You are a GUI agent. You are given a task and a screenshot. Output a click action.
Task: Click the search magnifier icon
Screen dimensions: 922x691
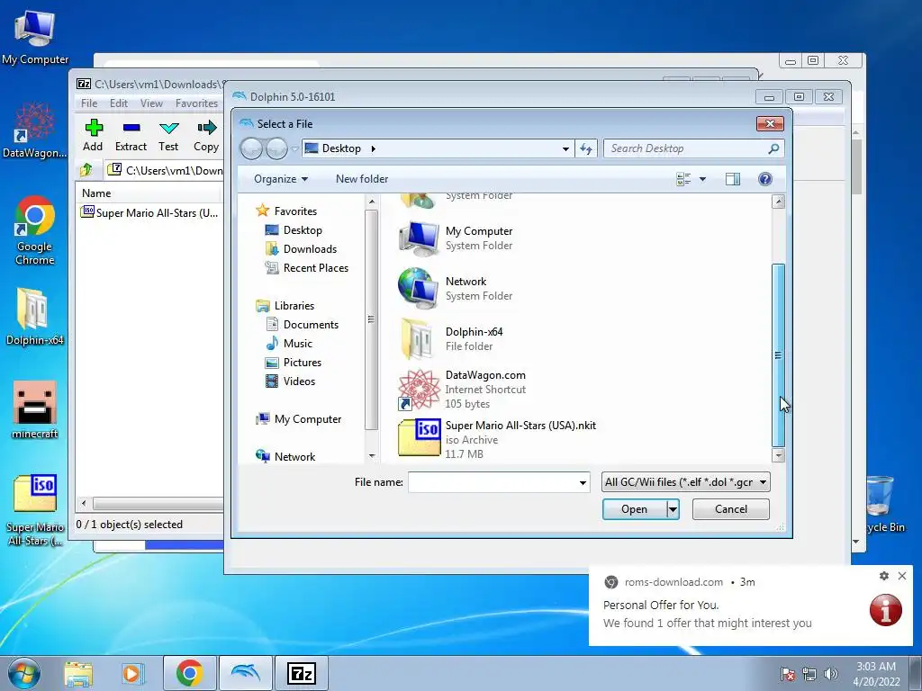(x=773, y=148)
